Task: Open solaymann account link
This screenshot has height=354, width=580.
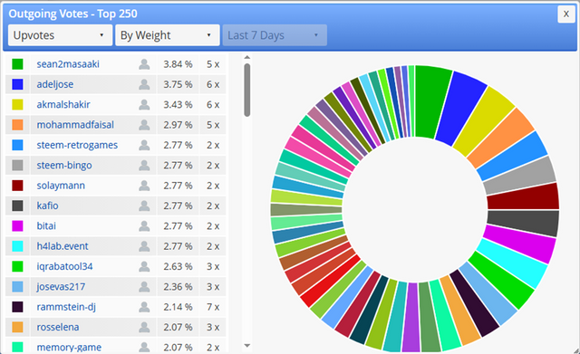Action: tap(61, 186)
